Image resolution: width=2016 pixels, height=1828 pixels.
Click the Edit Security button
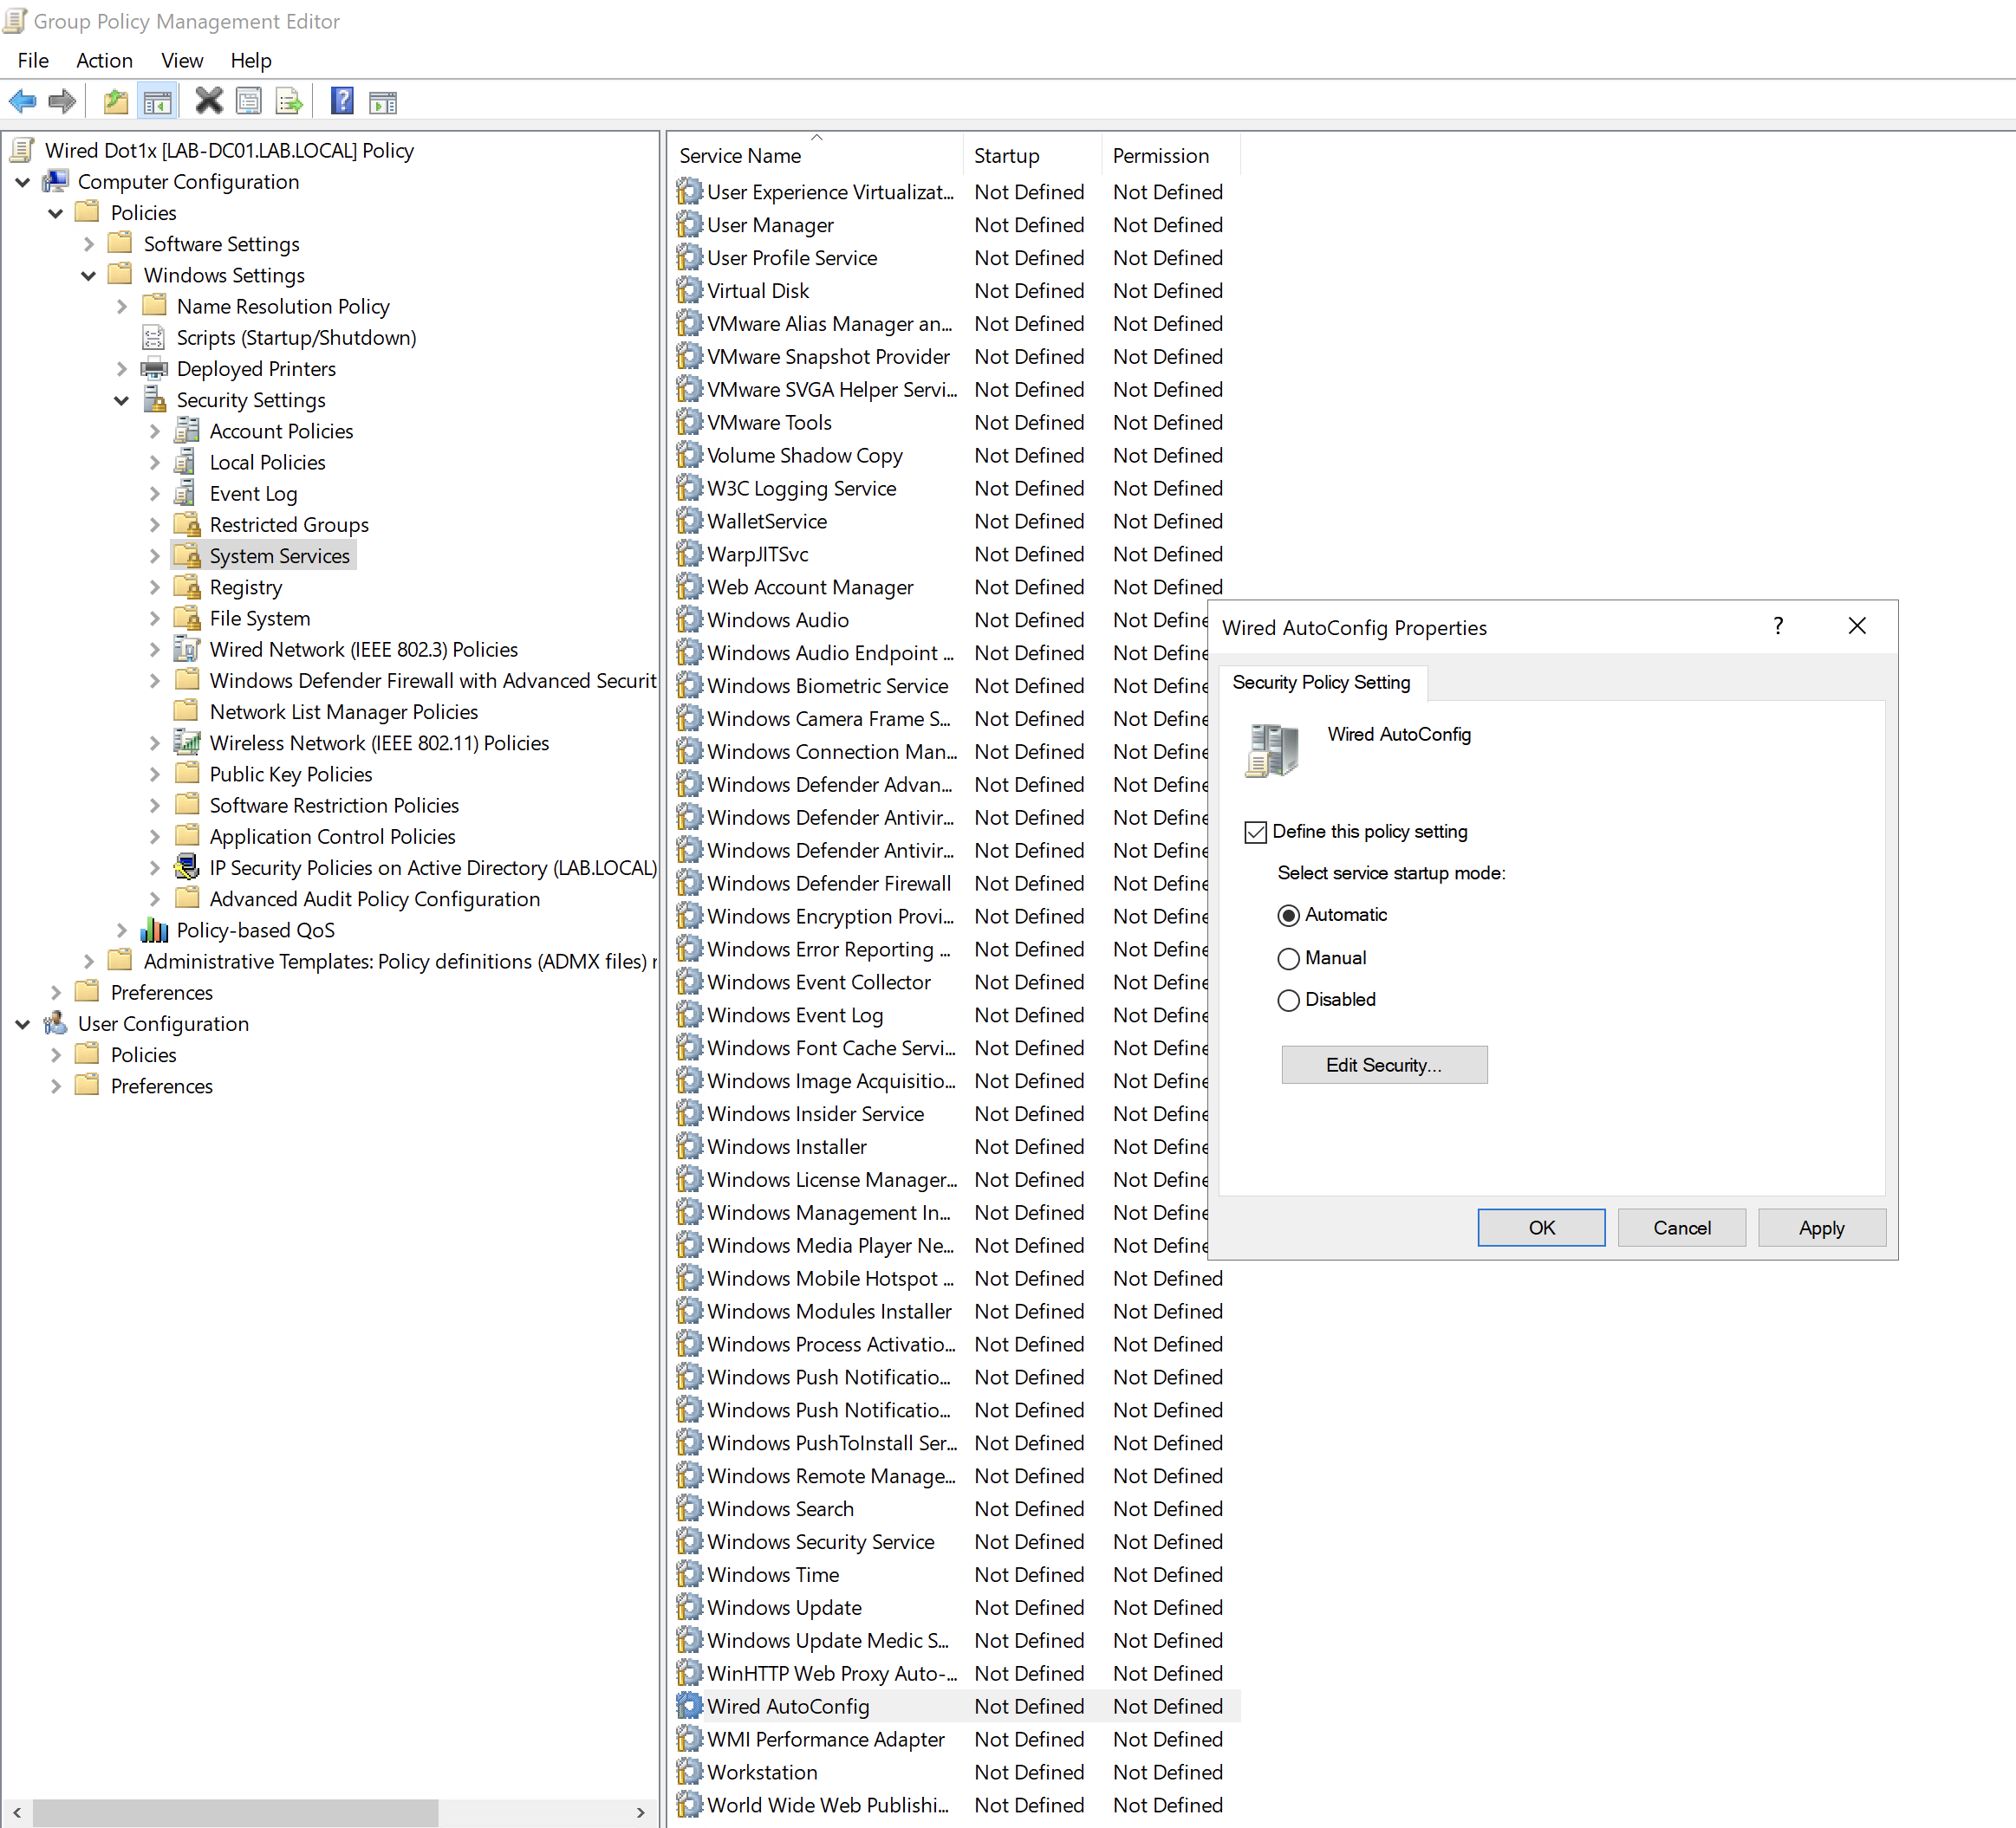tap(1383, 1065)
